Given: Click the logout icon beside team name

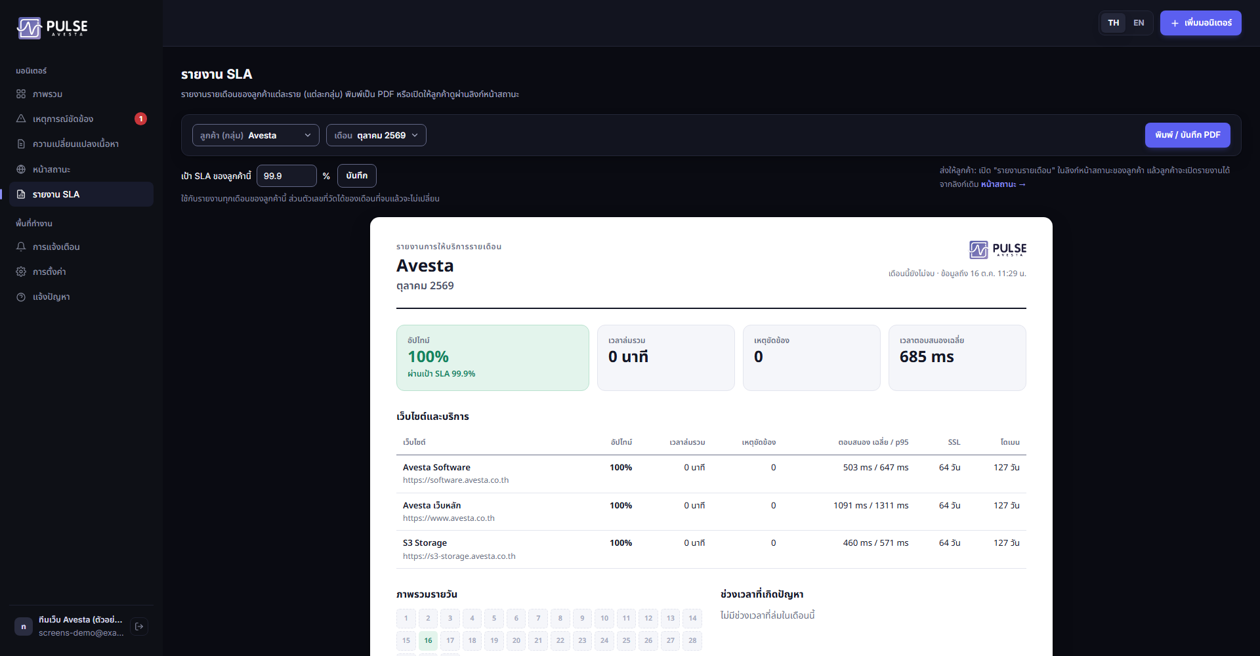Looking at the screenshot, I should (139, 626).
